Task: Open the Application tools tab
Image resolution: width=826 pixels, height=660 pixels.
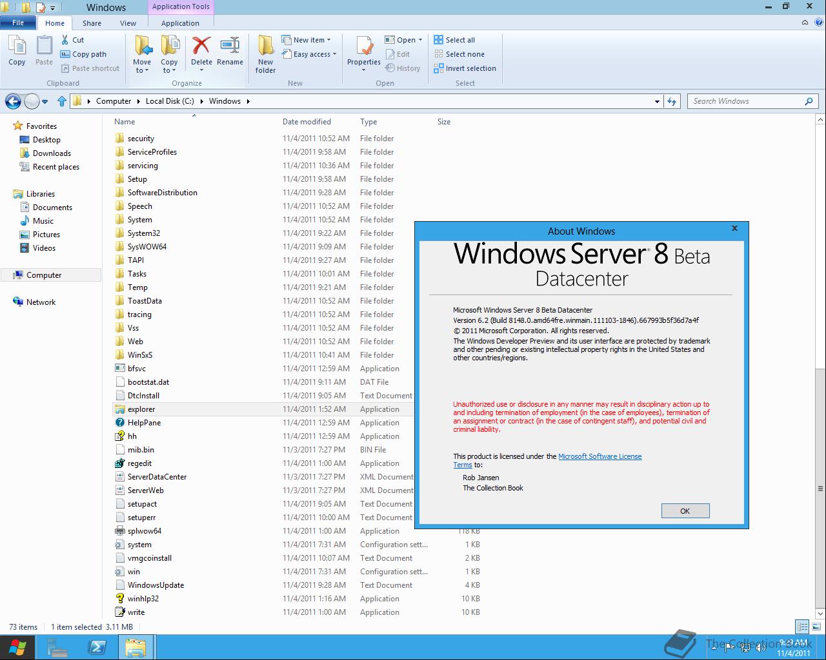Action: pos(180,23)
